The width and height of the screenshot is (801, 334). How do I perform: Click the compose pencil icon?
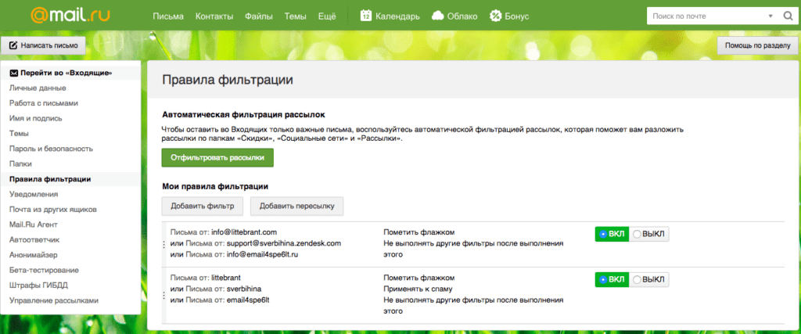pos(13,46)
